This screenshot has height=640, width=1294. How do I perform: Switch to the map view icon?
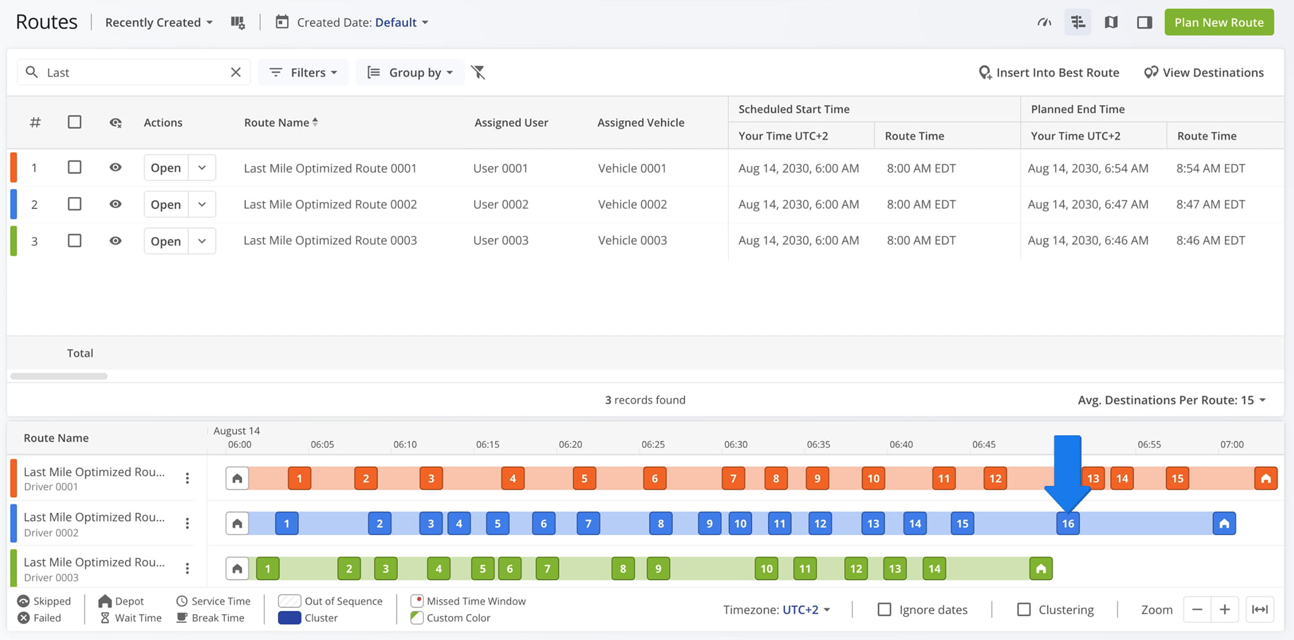[x=1111, y=22]
